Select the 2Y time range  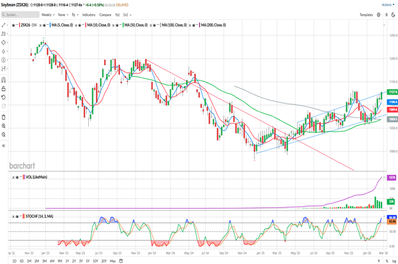74,261
